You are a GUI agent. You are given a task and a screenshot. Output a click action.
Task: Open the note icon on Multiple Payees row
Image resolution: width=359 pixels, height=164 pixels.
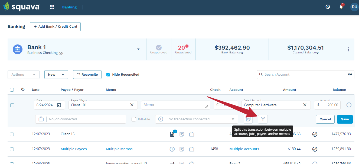[182, 149]
